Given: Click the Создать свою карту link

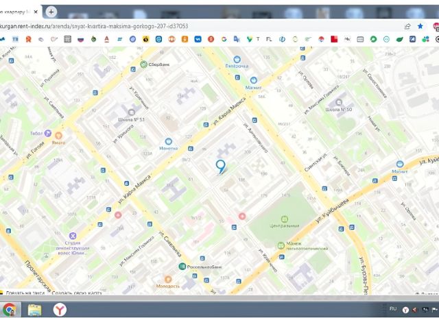Looking at the screenshot, I should [x=77, y=293].
